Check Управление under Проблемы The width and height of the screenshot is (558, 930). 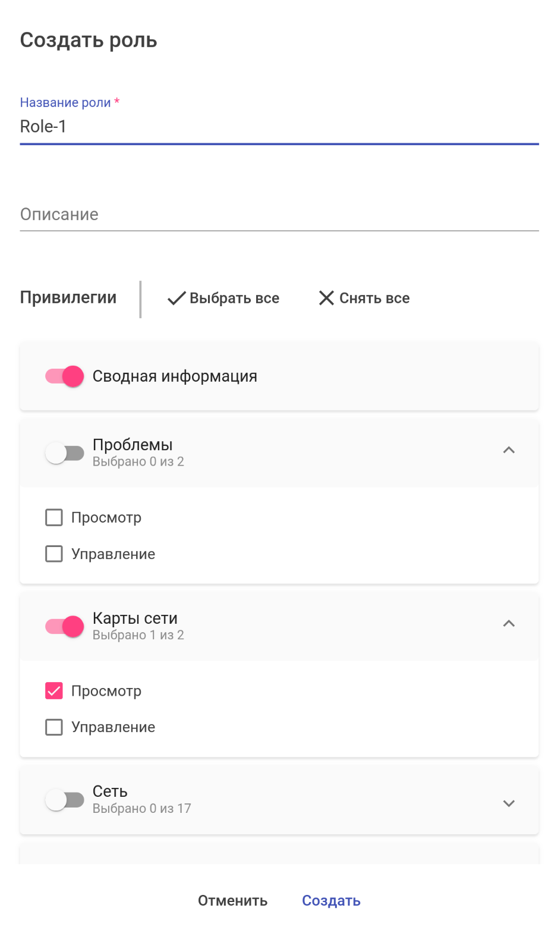click(54, 554)
